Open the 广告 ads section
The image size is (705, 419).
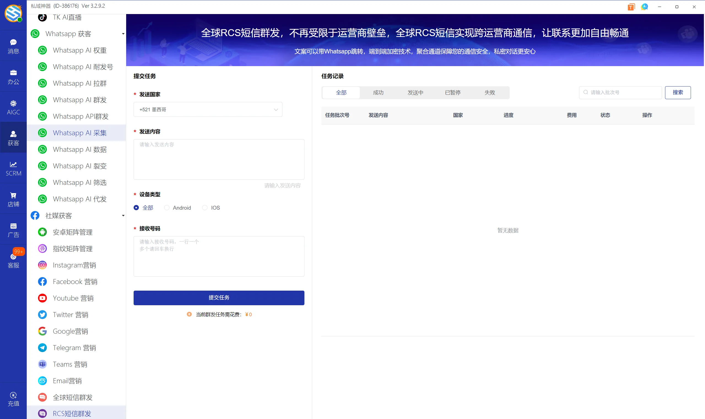click(x=13, y=229)
